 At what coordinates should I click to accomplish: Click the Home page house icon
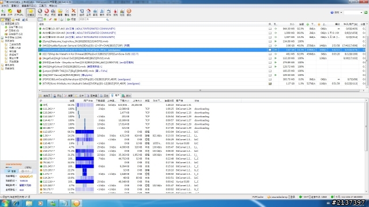click(88, 12)
